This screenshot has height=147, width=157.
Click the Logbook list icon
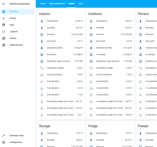(4, 32)
